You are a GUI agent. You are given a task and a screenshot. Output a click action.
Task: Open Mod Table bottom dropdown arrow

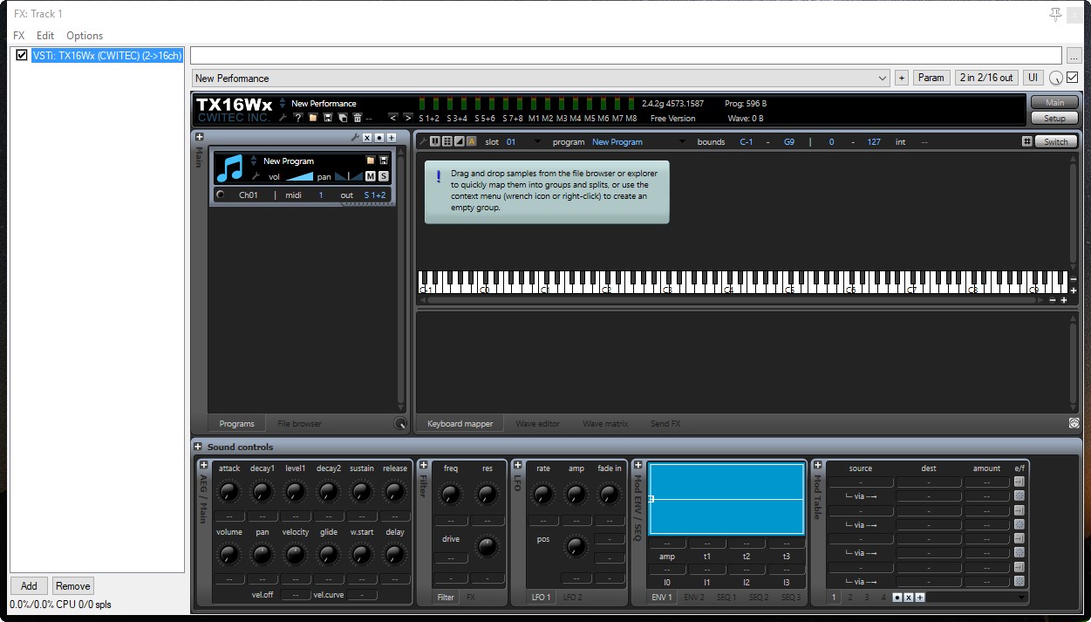[x=1021, y=598]
